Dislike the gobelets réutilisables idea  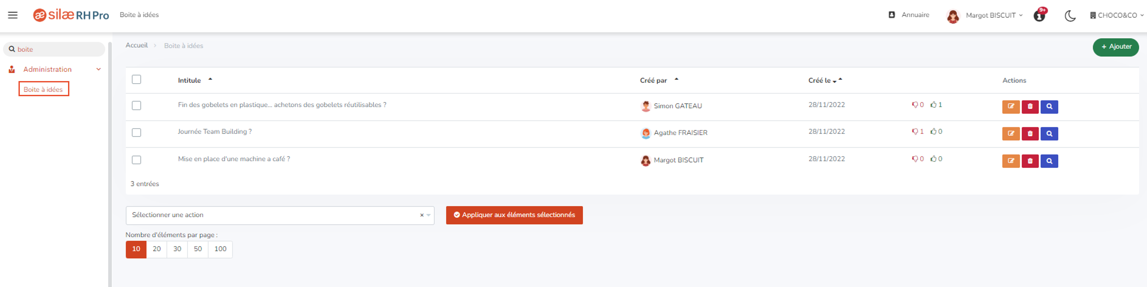click(x=917, y=105)
